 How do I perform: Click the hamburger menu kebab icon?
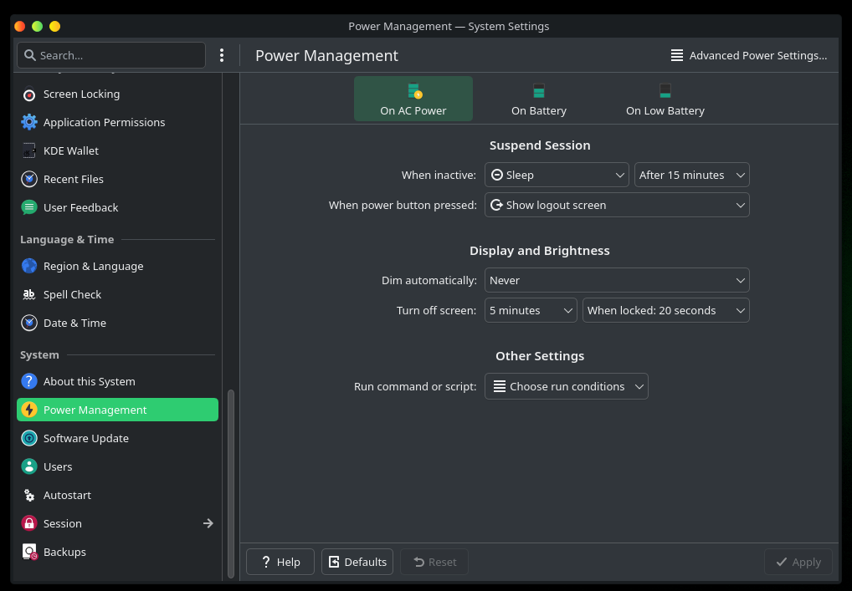tap(222, 55)
